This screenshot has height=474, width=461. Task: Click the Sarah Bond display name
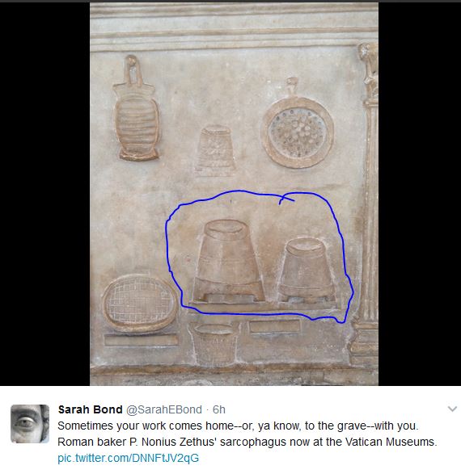90,409
